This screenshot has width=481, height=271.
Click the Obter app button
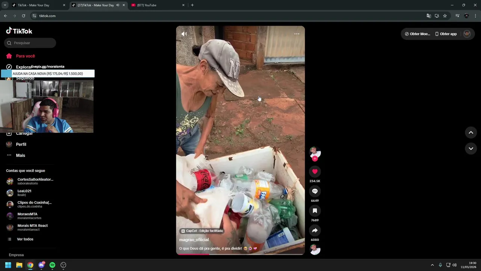pos(446,34)
